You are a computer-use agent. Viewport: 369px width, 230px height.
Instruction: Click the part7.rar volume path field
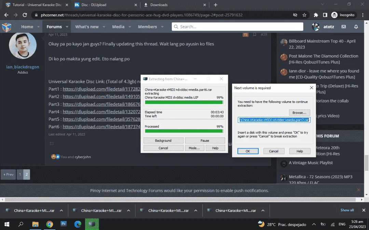[x=274, y=120]
